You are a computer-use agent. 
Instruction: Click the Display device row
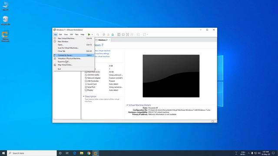[x=104, y=90]
